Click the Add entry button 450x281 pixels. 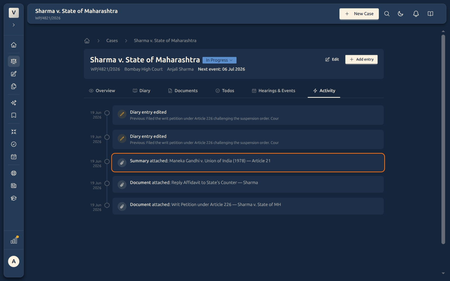[x=361, y=60]
